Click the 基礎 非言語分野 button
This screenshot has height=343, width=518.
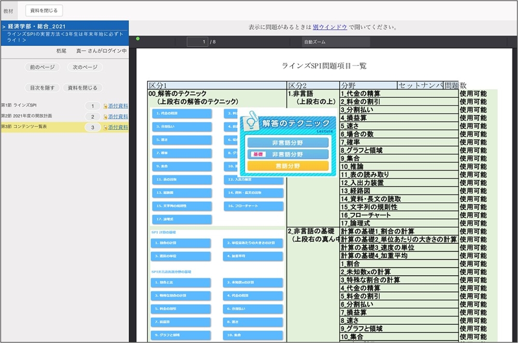287,154
